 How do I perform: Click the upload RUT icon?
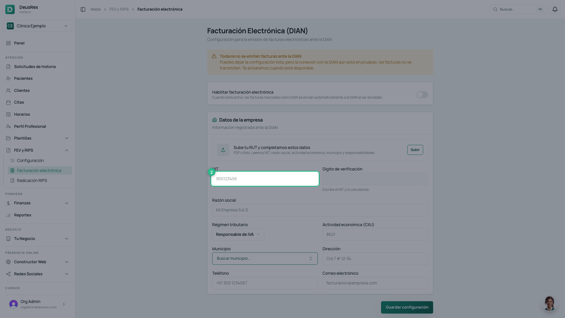(223, 150)
